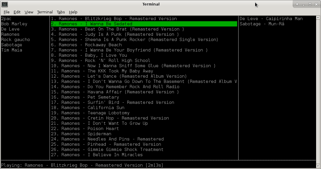Click the keep-above arrow window button
321x169 pixels.
point(297,4)
